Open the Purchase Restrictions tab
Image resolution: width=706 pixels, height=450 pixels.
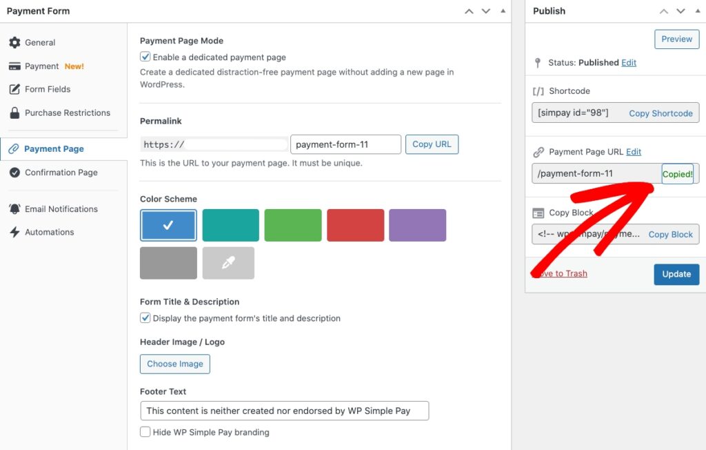[67, 112]
